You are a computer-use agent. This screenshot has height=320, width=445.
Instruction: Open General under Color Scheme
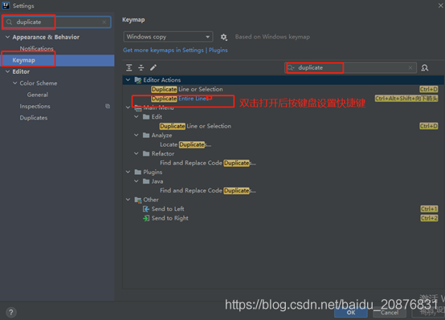click(38, 95)
